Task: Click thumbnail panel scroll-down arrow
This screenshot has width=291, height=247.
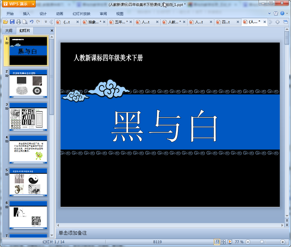Action: [x=52, y=235]
